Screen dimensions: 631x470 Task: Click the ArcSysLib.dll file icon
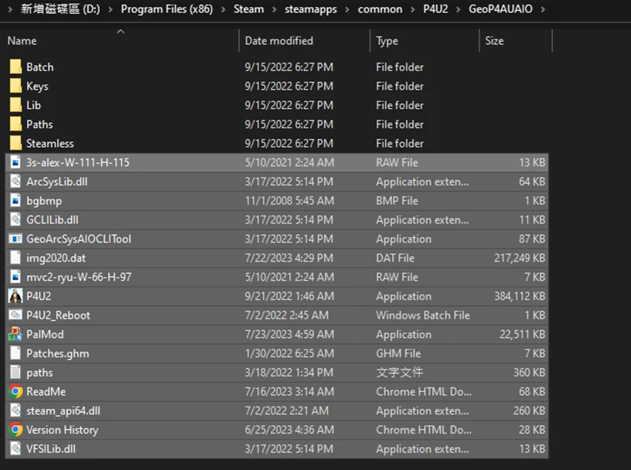pyautogui.click(x=15, y=182)
